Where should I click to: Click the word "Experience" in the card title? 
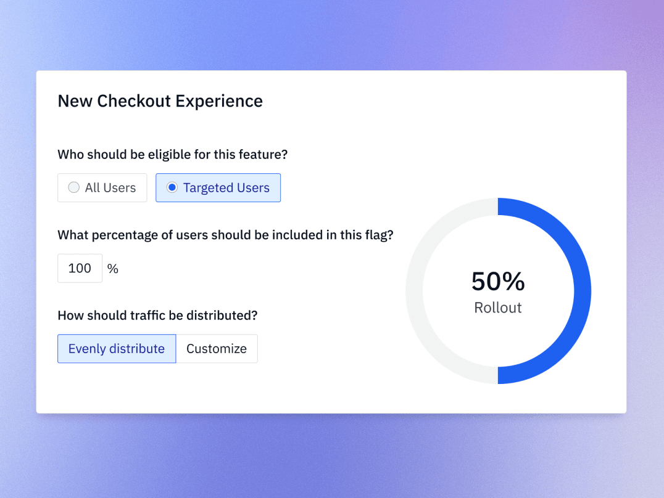219,101
